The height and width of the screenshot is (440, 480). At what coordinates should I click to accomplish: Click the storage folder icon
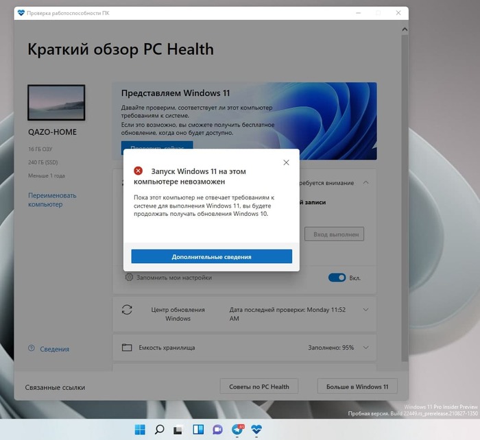coord(127,347)
